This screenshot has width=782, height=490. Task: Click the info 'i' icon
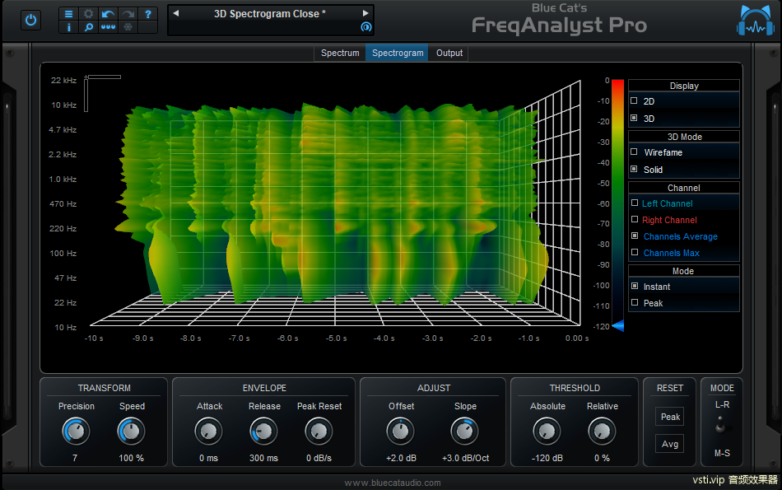pos(69,27)
